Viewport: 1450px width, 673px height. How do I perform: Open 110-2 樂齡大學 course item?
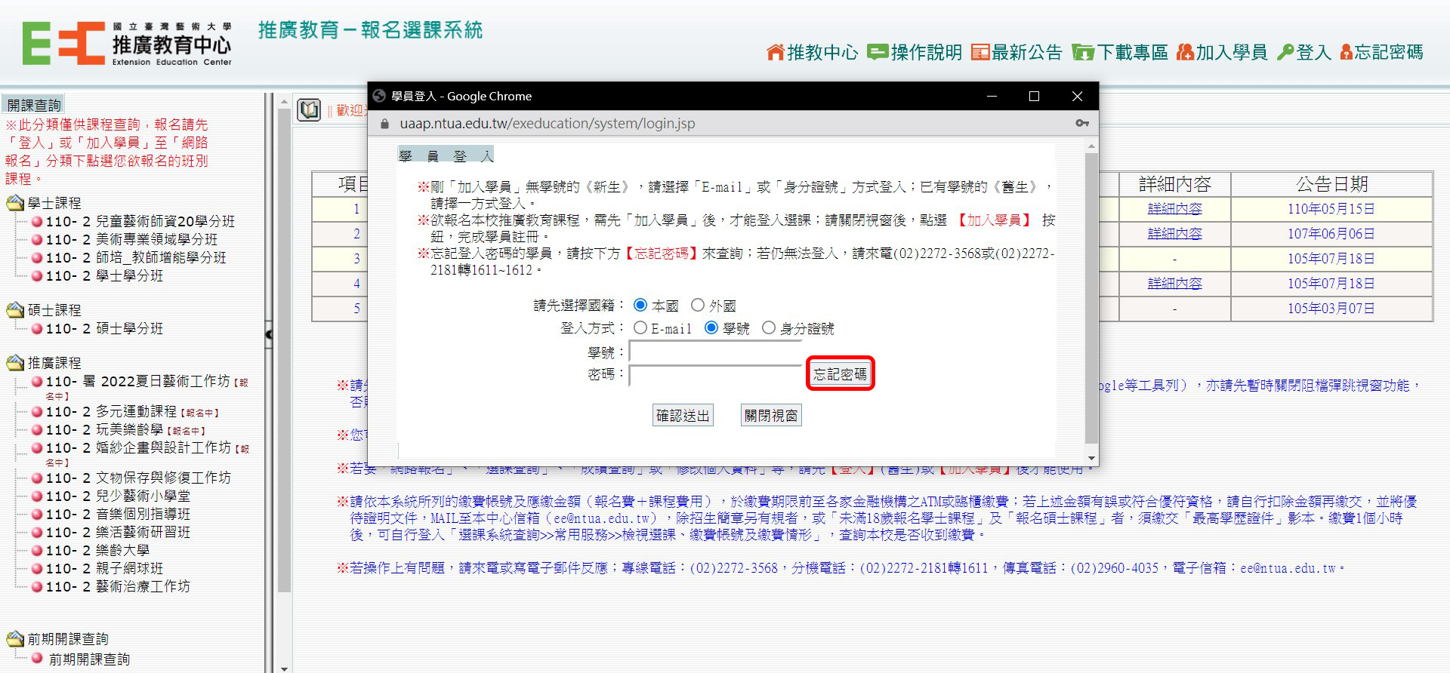(x=122, y=550)
